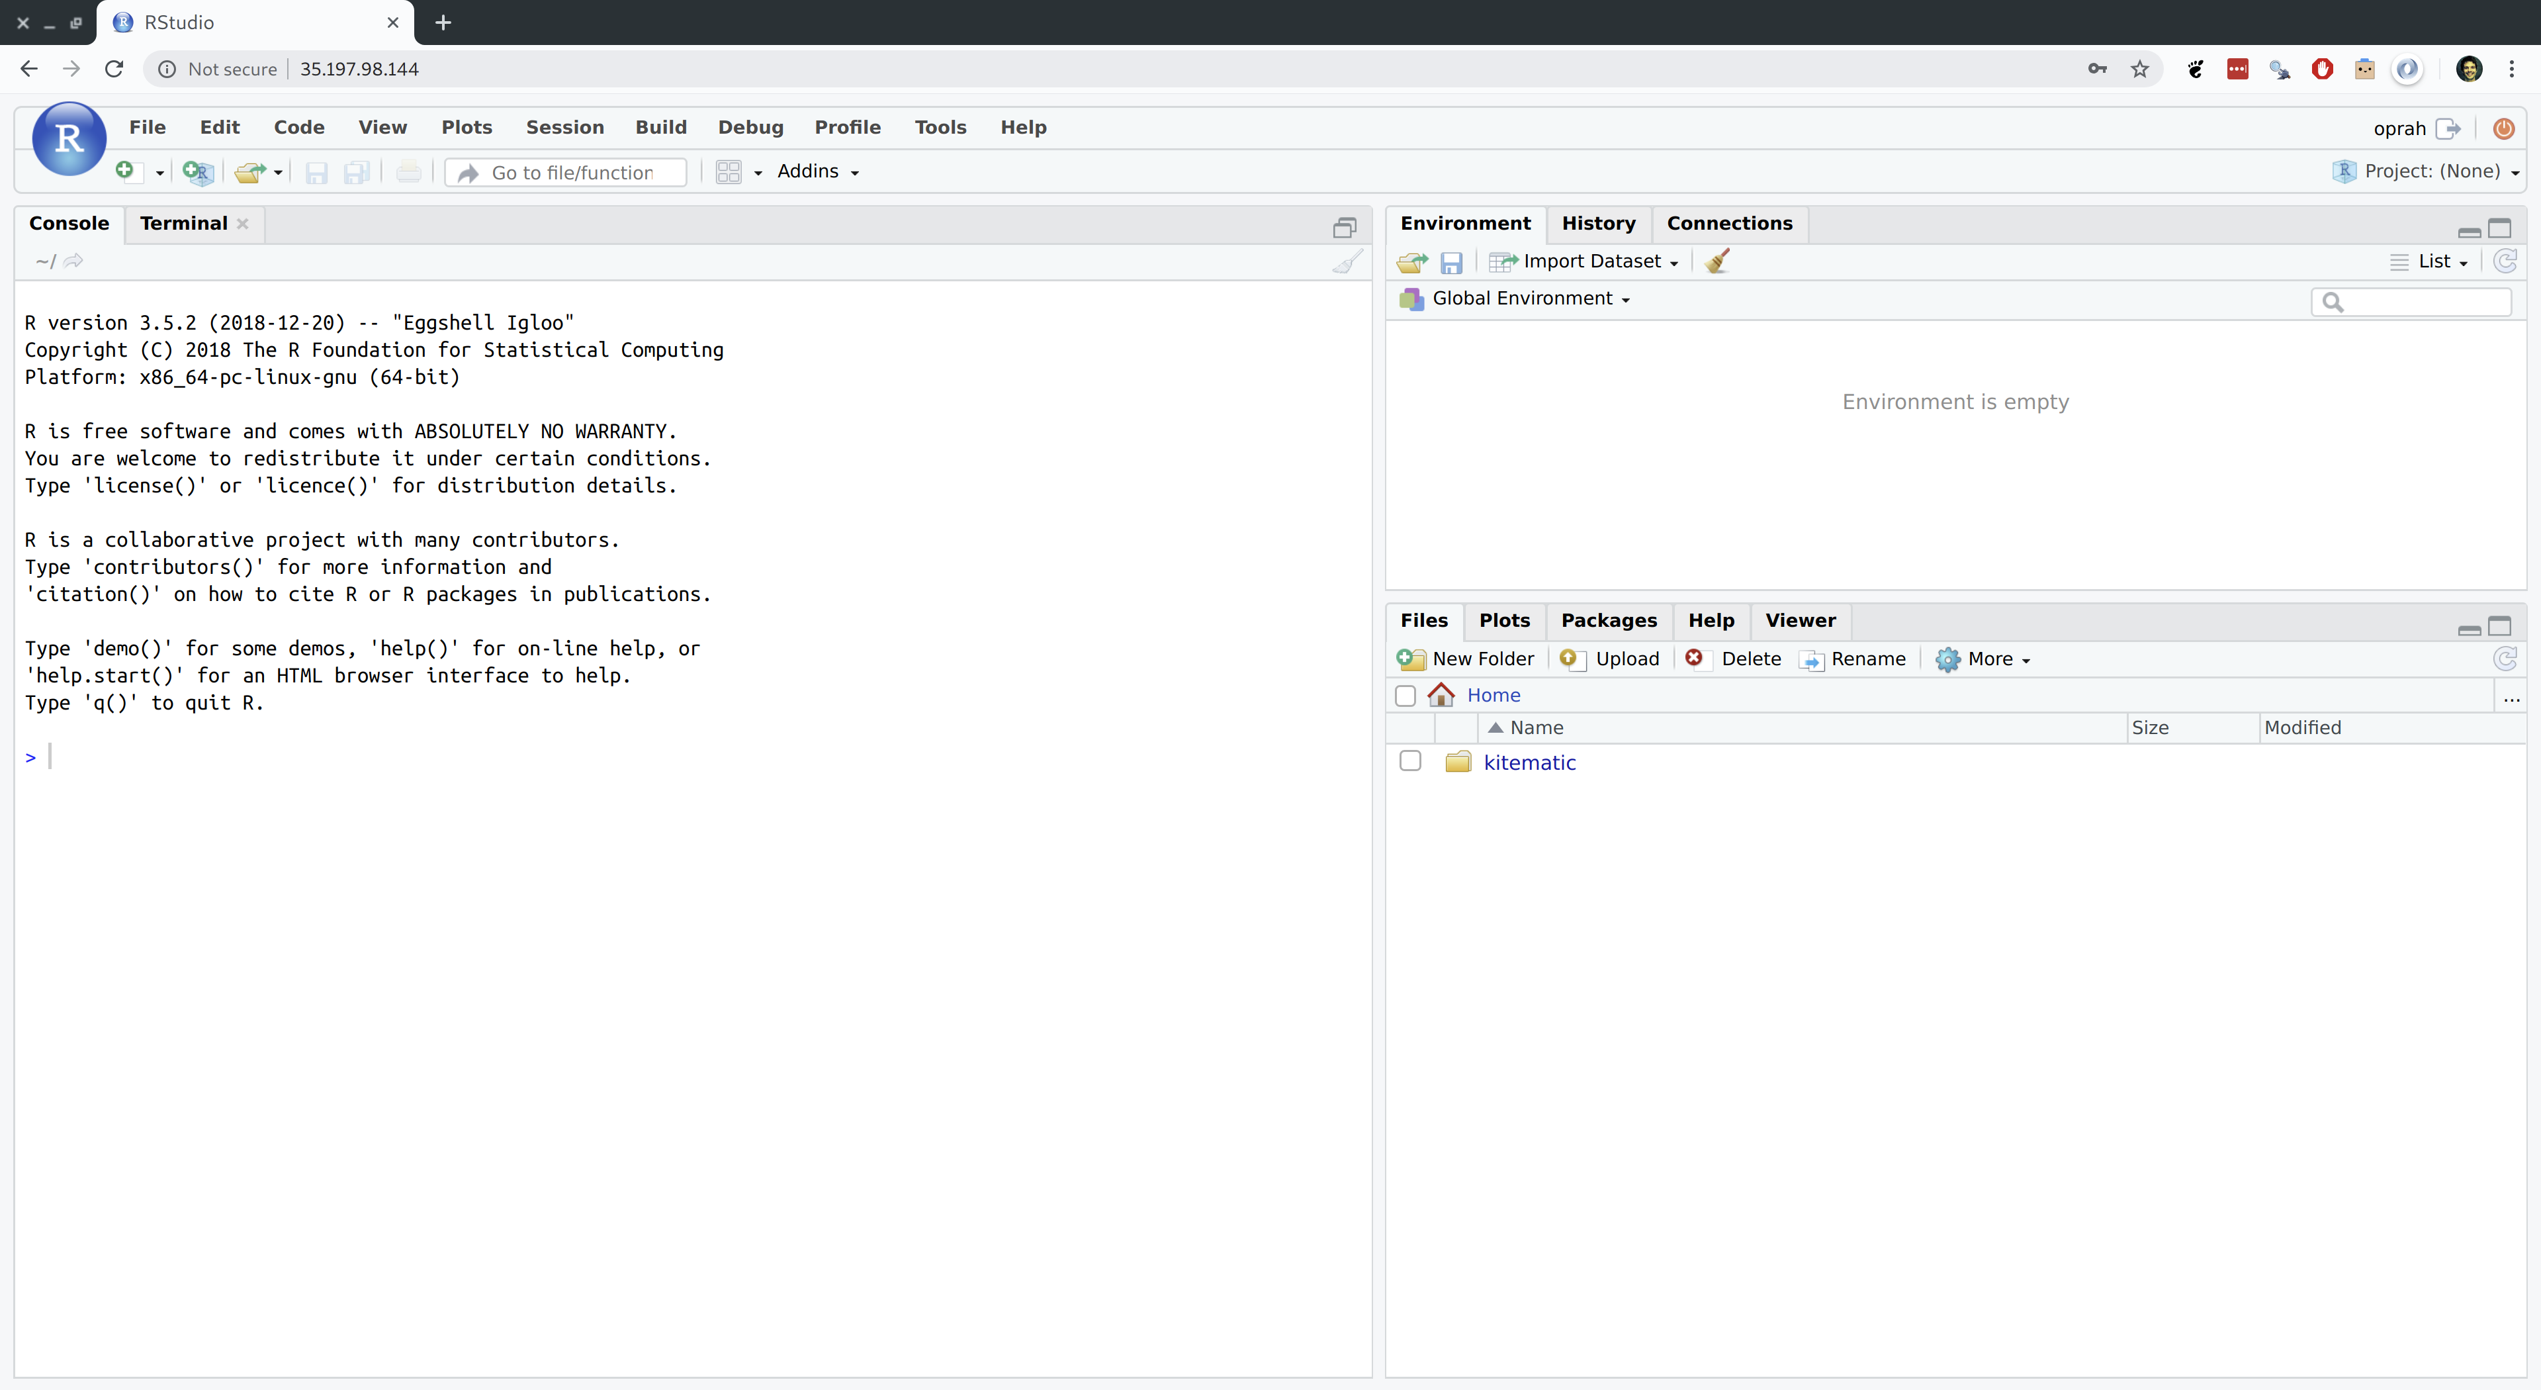2541x1390 pixels.
Task: Open the Tools menu
Action: [x=940, y=127]
